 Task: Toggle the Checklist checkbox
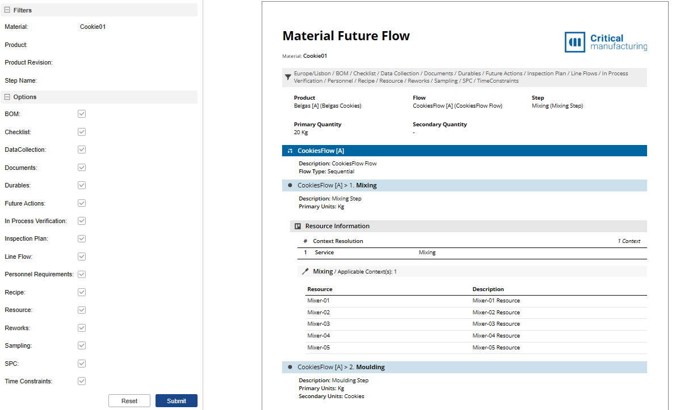(x=82, y=132)
